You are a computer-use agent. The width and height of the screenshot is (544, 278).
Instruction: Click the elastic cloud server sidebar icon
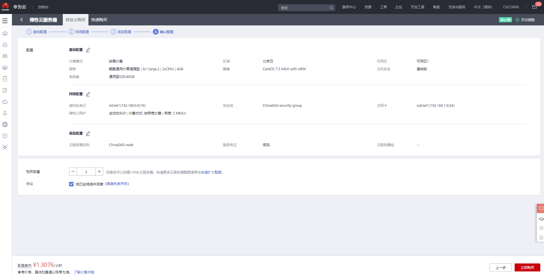[x=5, y=33]
